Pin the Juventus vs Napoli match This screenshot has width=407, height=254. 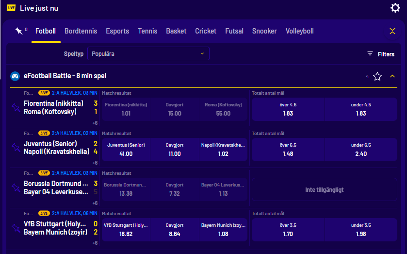[16, 148]
